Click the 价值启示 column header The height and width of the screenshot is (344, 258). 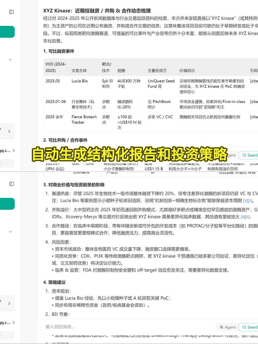[x=187, y=70]
